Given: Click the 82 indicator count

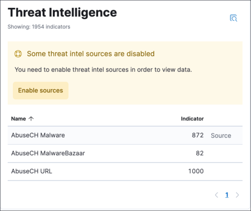Looking at the screenshot, I should [x=200, y=153].
